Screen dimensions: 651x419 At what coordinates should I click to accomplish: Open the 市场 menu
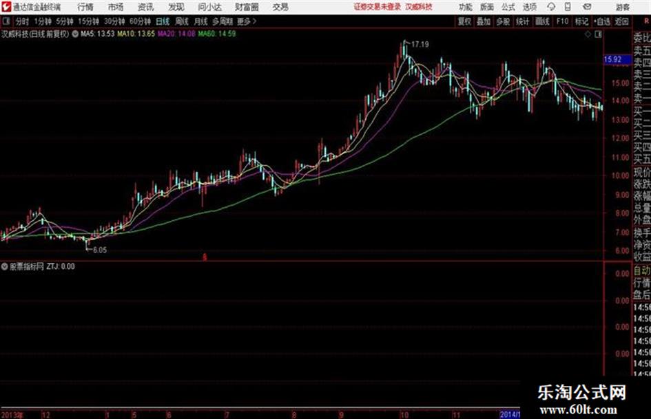116,7
